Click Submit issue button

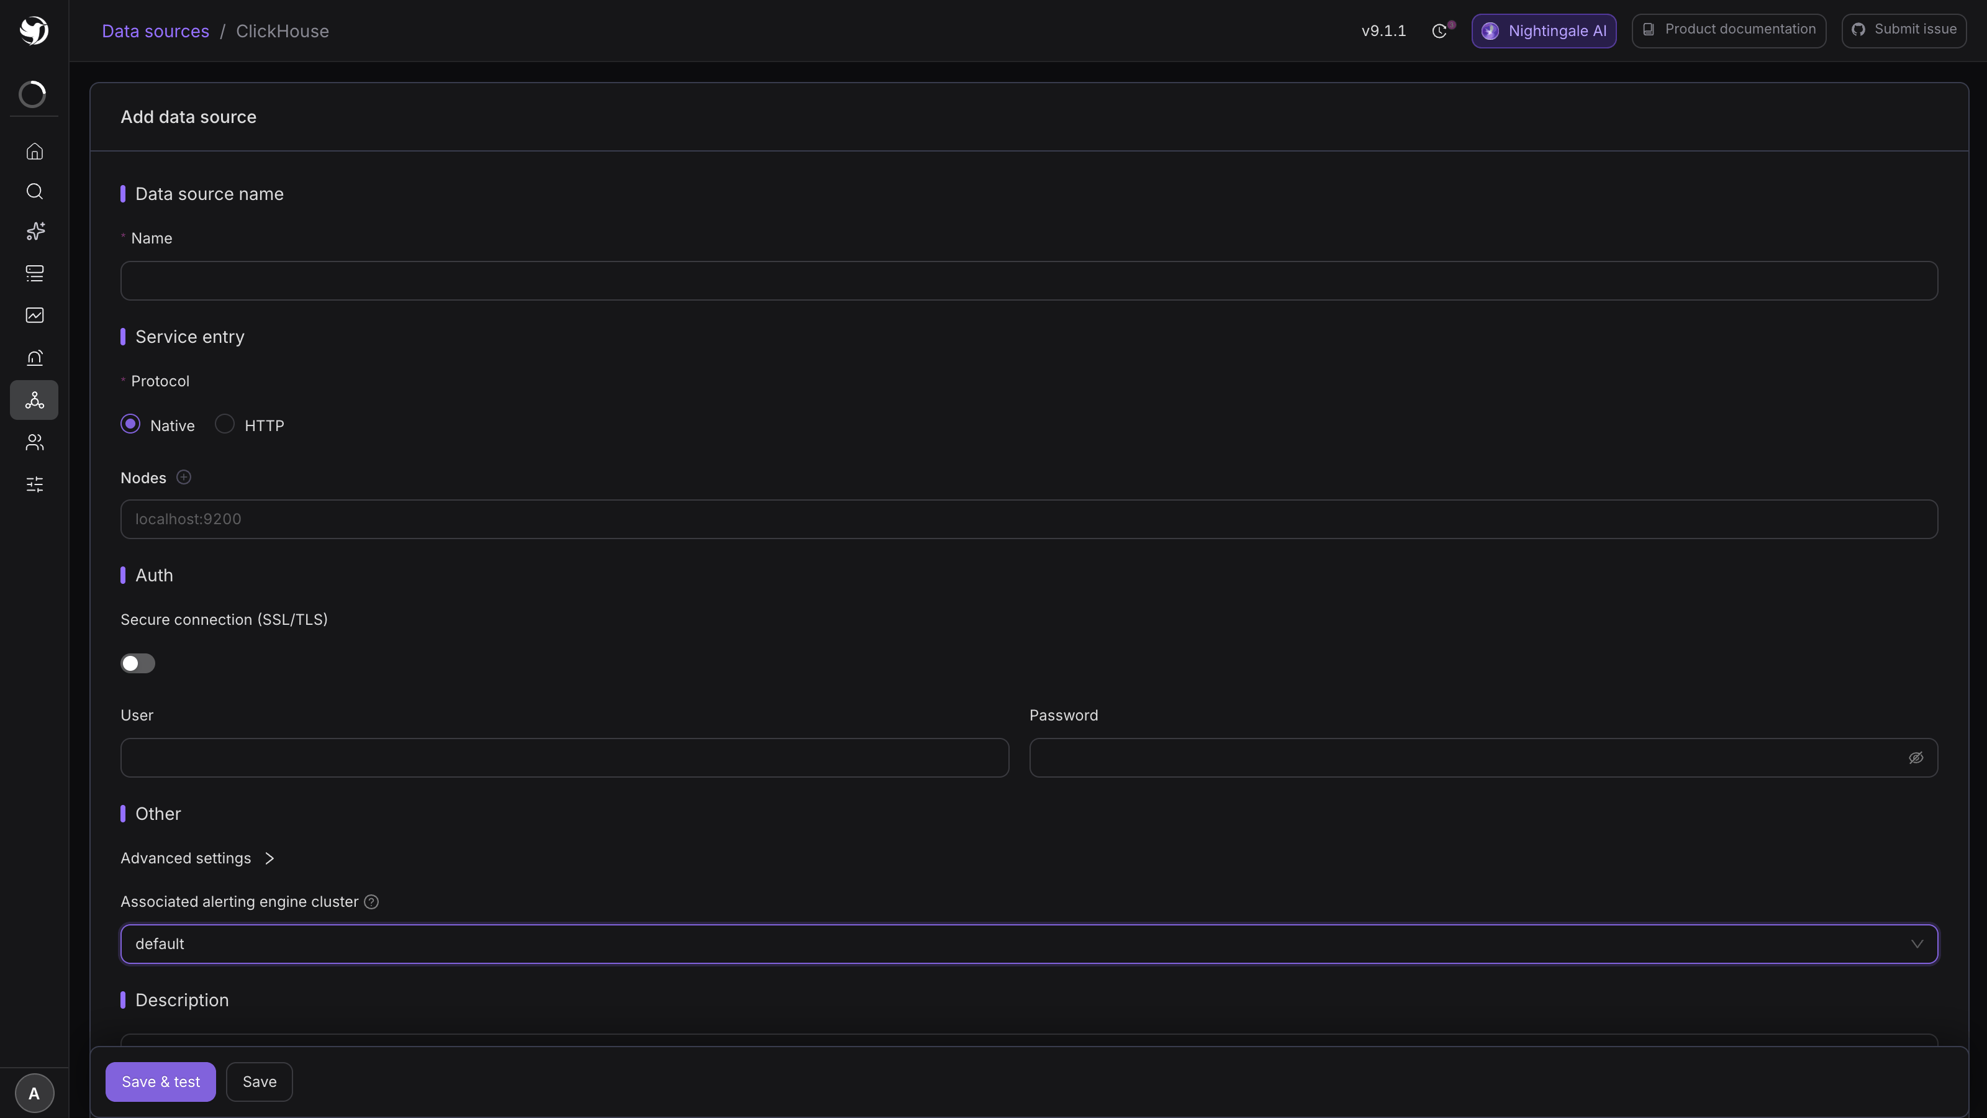[x=1904, y=31]
